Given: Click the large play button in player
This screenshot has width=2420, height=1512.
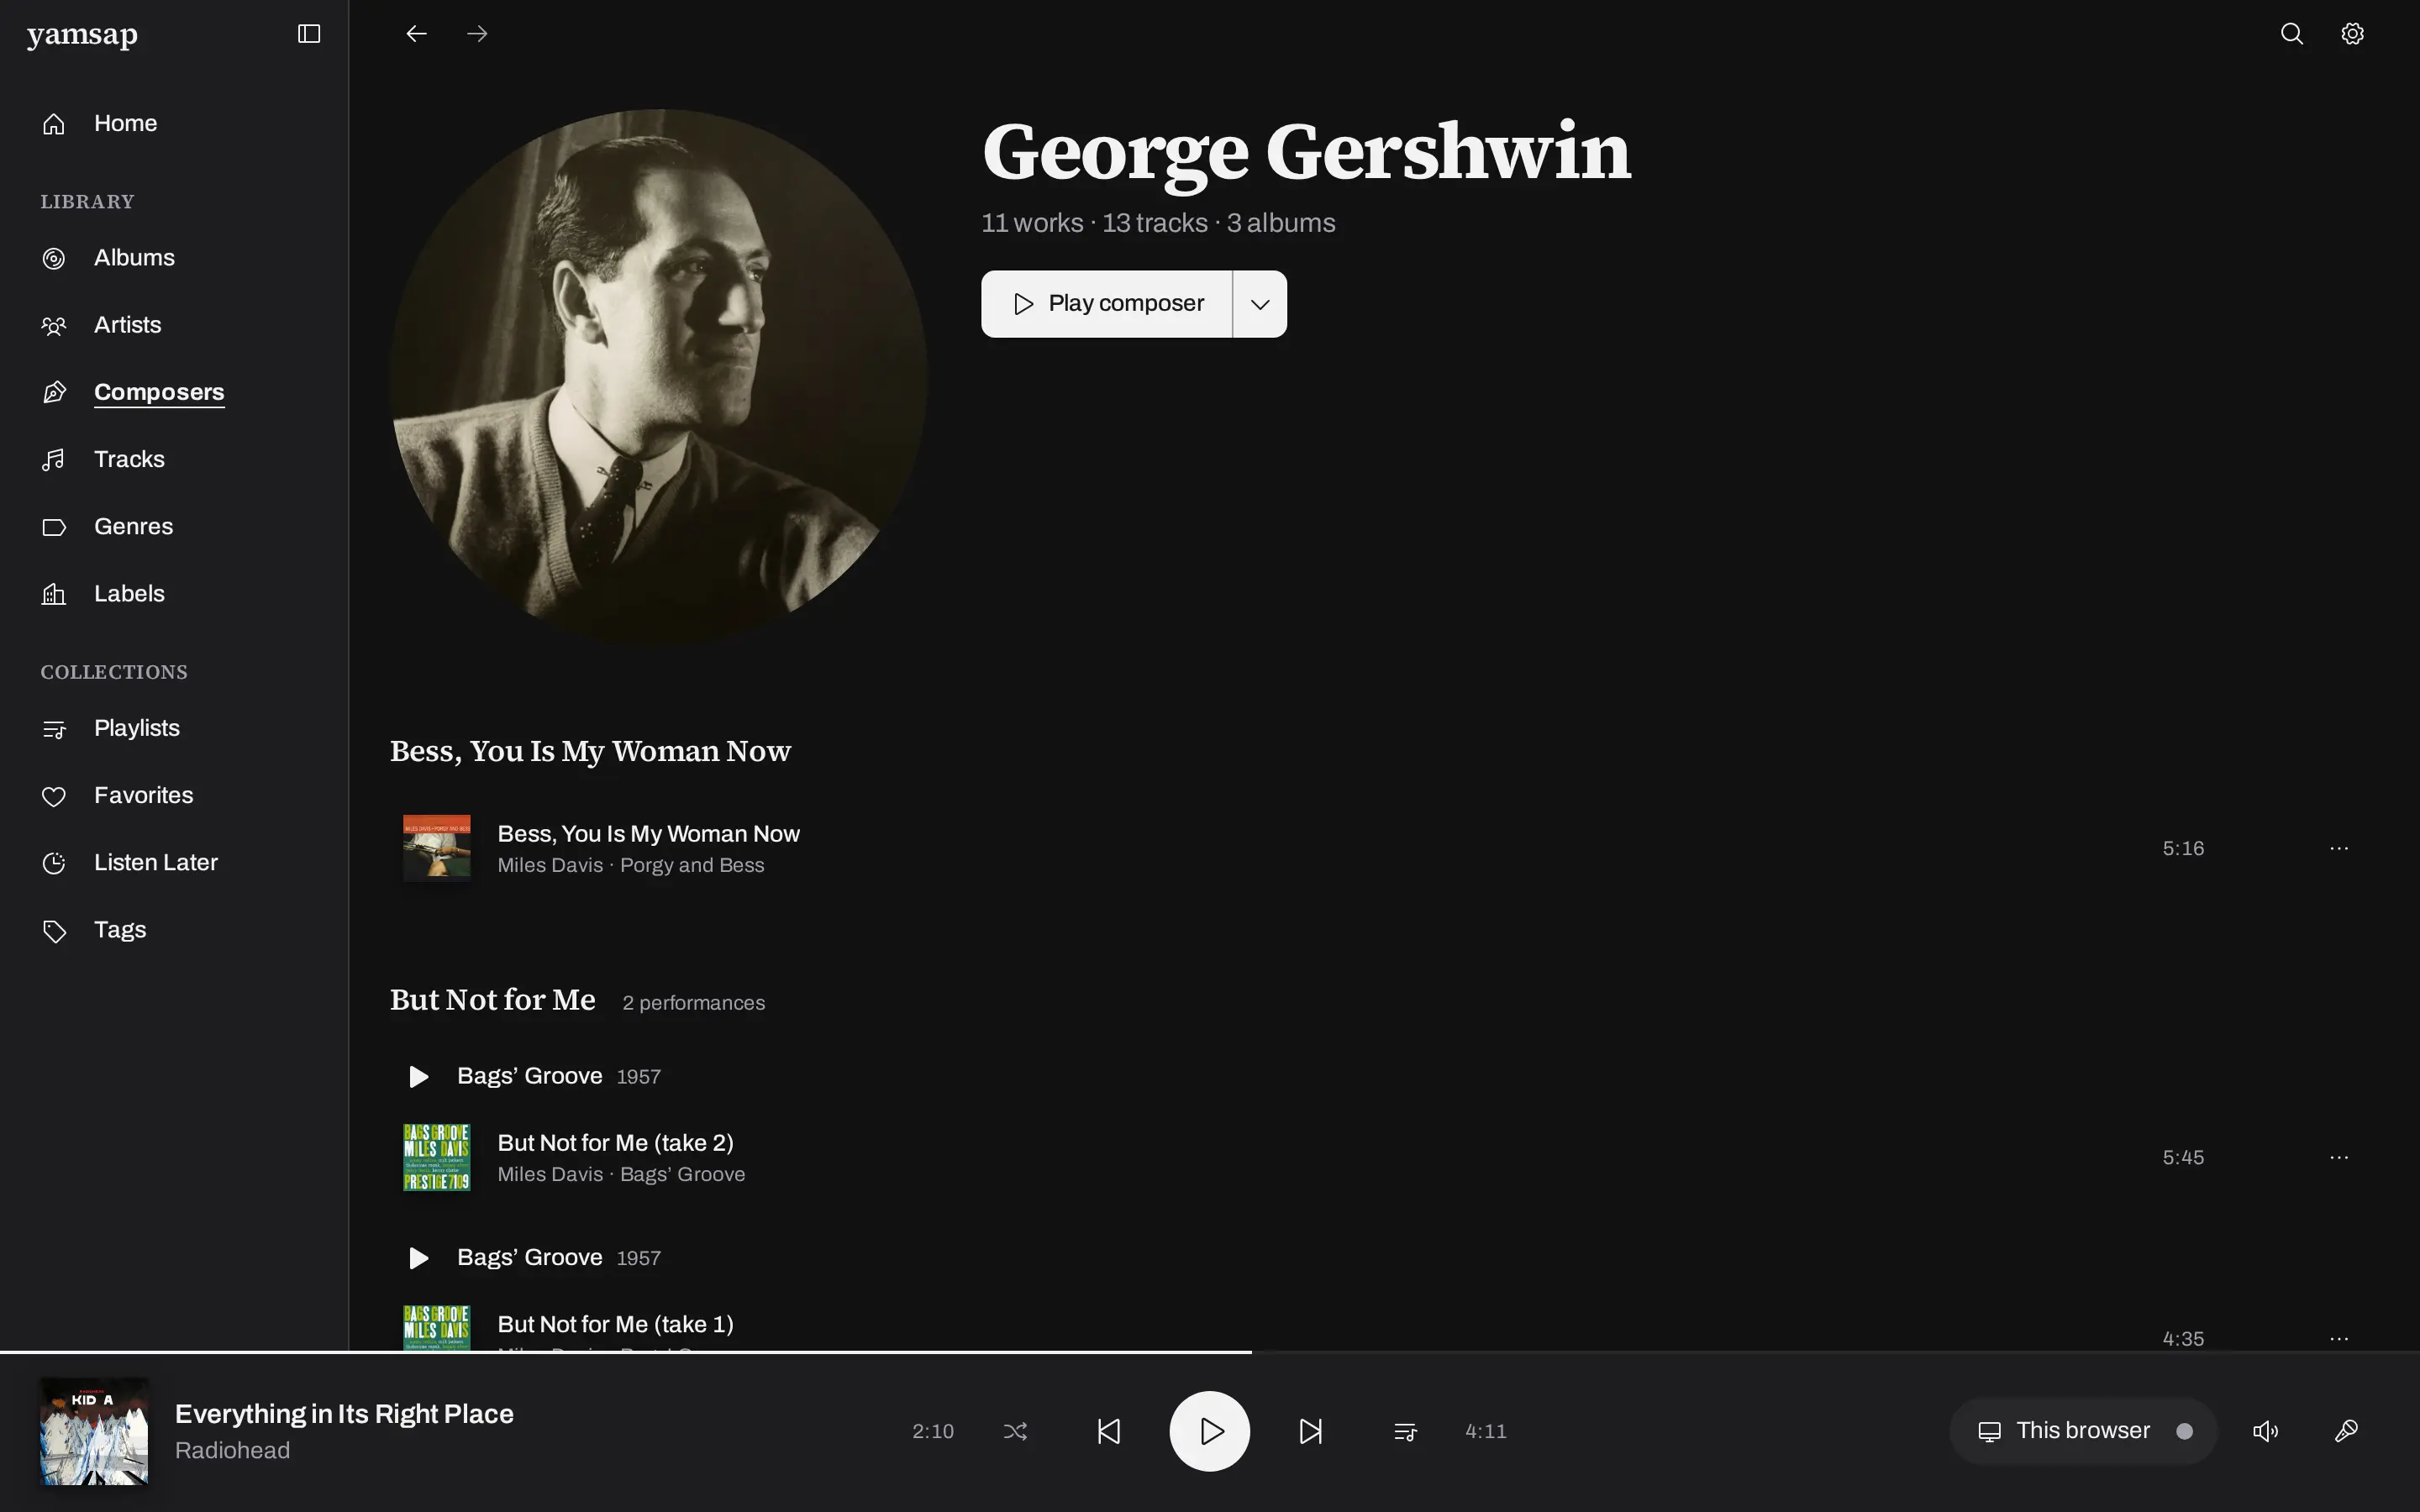Looking at the screenshot, I should (1209, 1431).
